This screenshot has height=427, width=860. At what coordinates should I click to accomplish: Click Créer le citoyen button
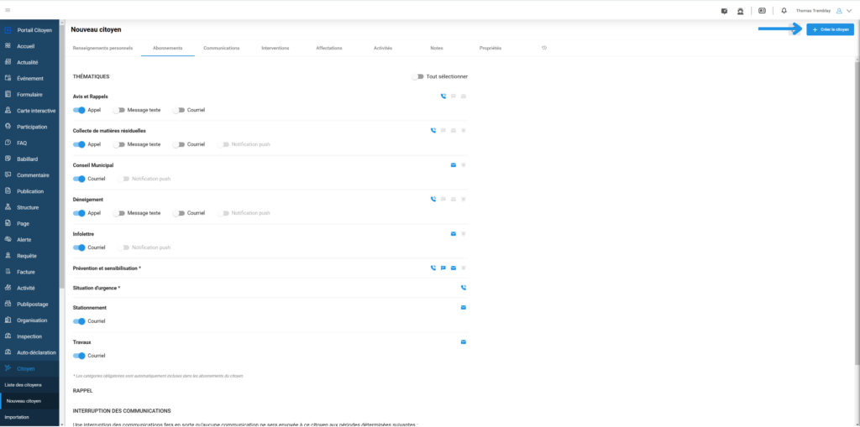(830, 29)
